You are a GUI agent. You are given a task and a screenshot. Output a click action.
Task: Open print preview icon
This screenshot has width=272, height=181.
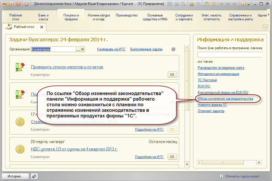click(183, 4)
